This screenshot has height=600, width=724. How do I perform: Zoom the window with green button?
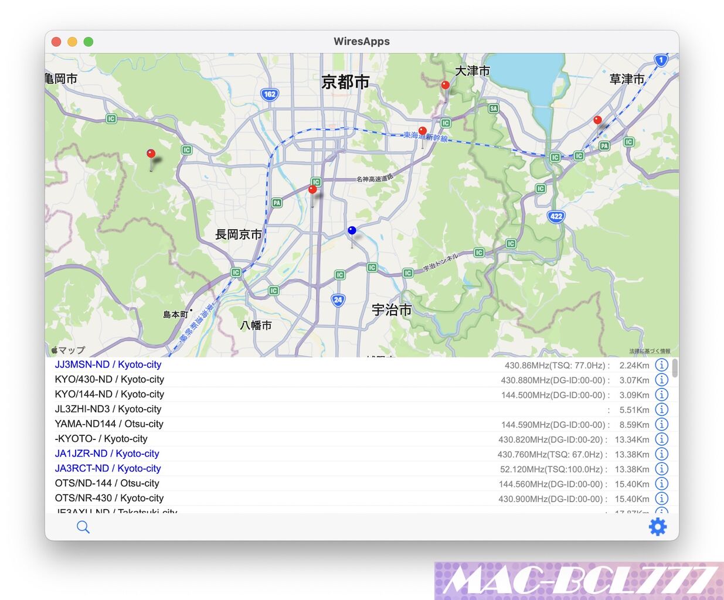tap(89, 42)
